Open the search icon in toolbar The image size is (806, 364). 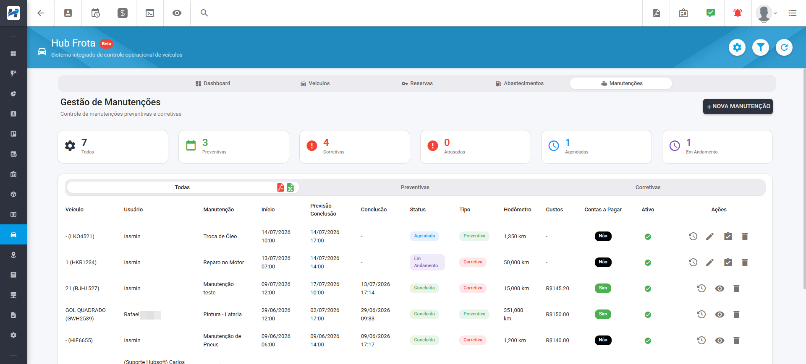tap(204, 13)
